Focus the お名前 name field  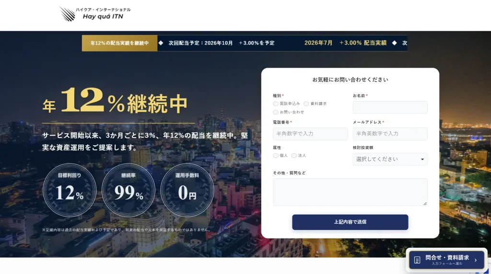point(390,107)
